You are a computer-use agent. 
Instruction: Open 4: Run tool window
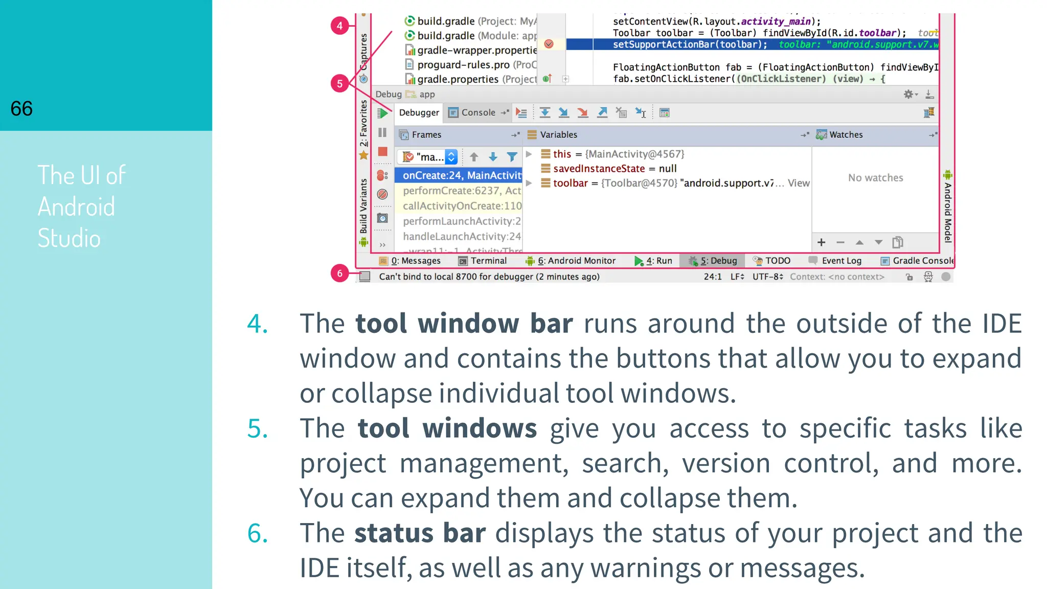point(653,261)
